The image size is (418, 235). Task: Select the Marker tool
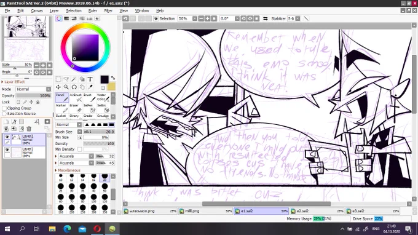[62, 108]
